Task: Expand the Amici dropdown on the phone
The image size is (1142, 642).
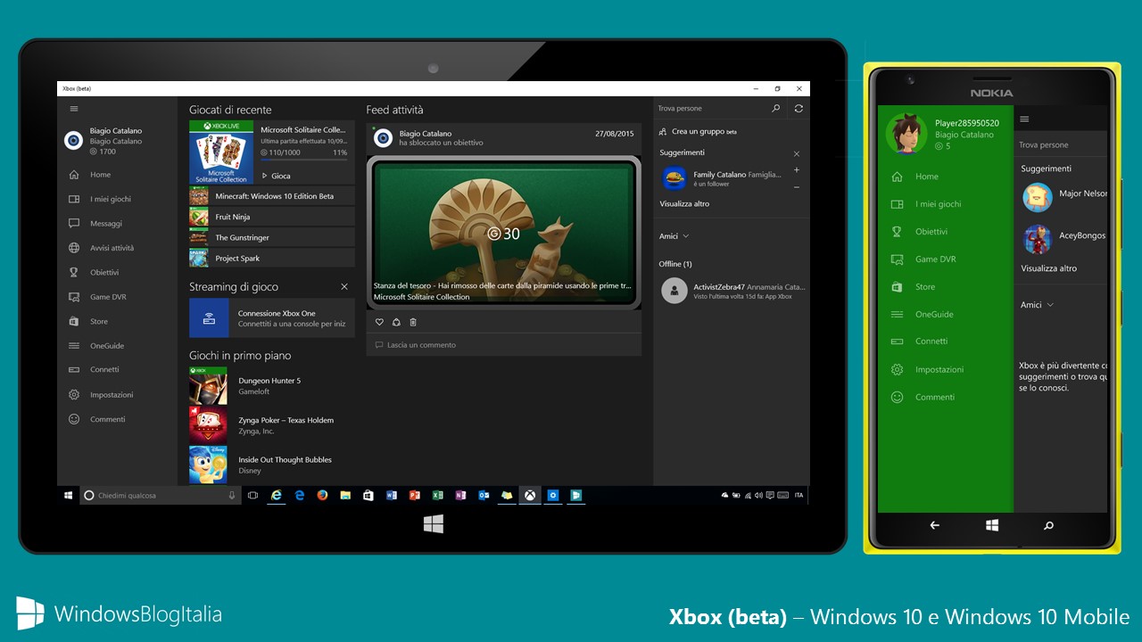Action: (1038, 305)
